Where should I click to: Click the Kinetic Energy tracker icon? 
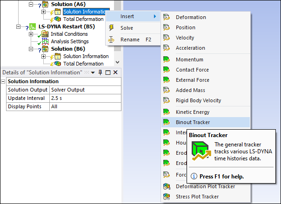pos(167,112)
